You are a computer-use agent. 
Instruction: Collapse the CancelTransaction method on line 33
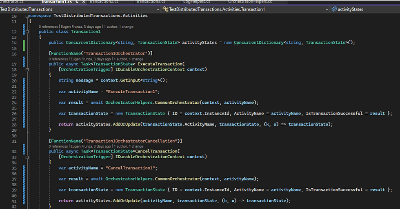click(x=27, y=157)
